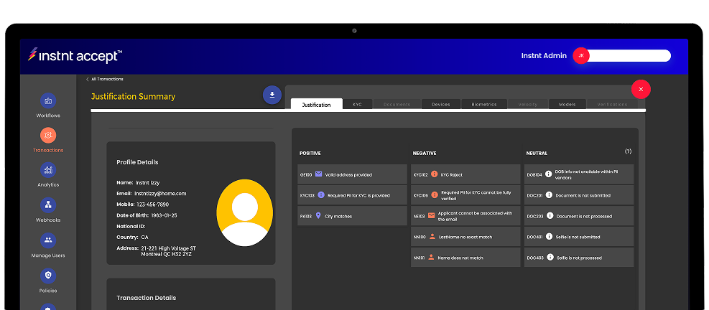This screenshot has height=310, width=709.
Task: Click the person icon for LastName no exact match
Action: click(x=432, y=236)
